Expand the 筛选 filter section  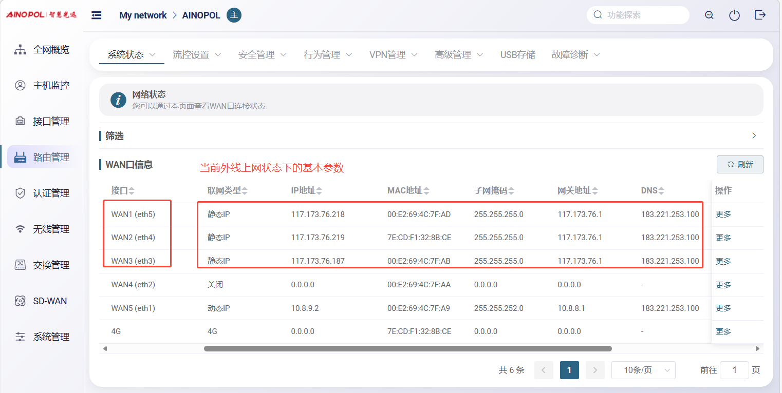tap(754, 136)
